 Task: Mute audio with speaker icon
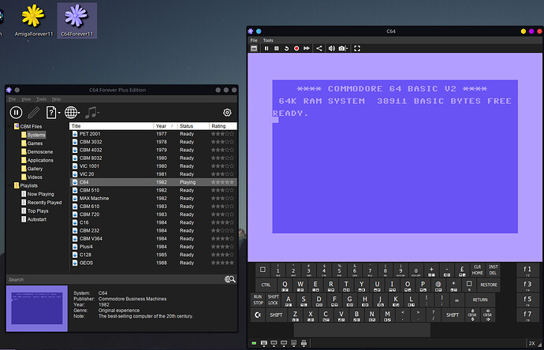[x=332, y=49]
